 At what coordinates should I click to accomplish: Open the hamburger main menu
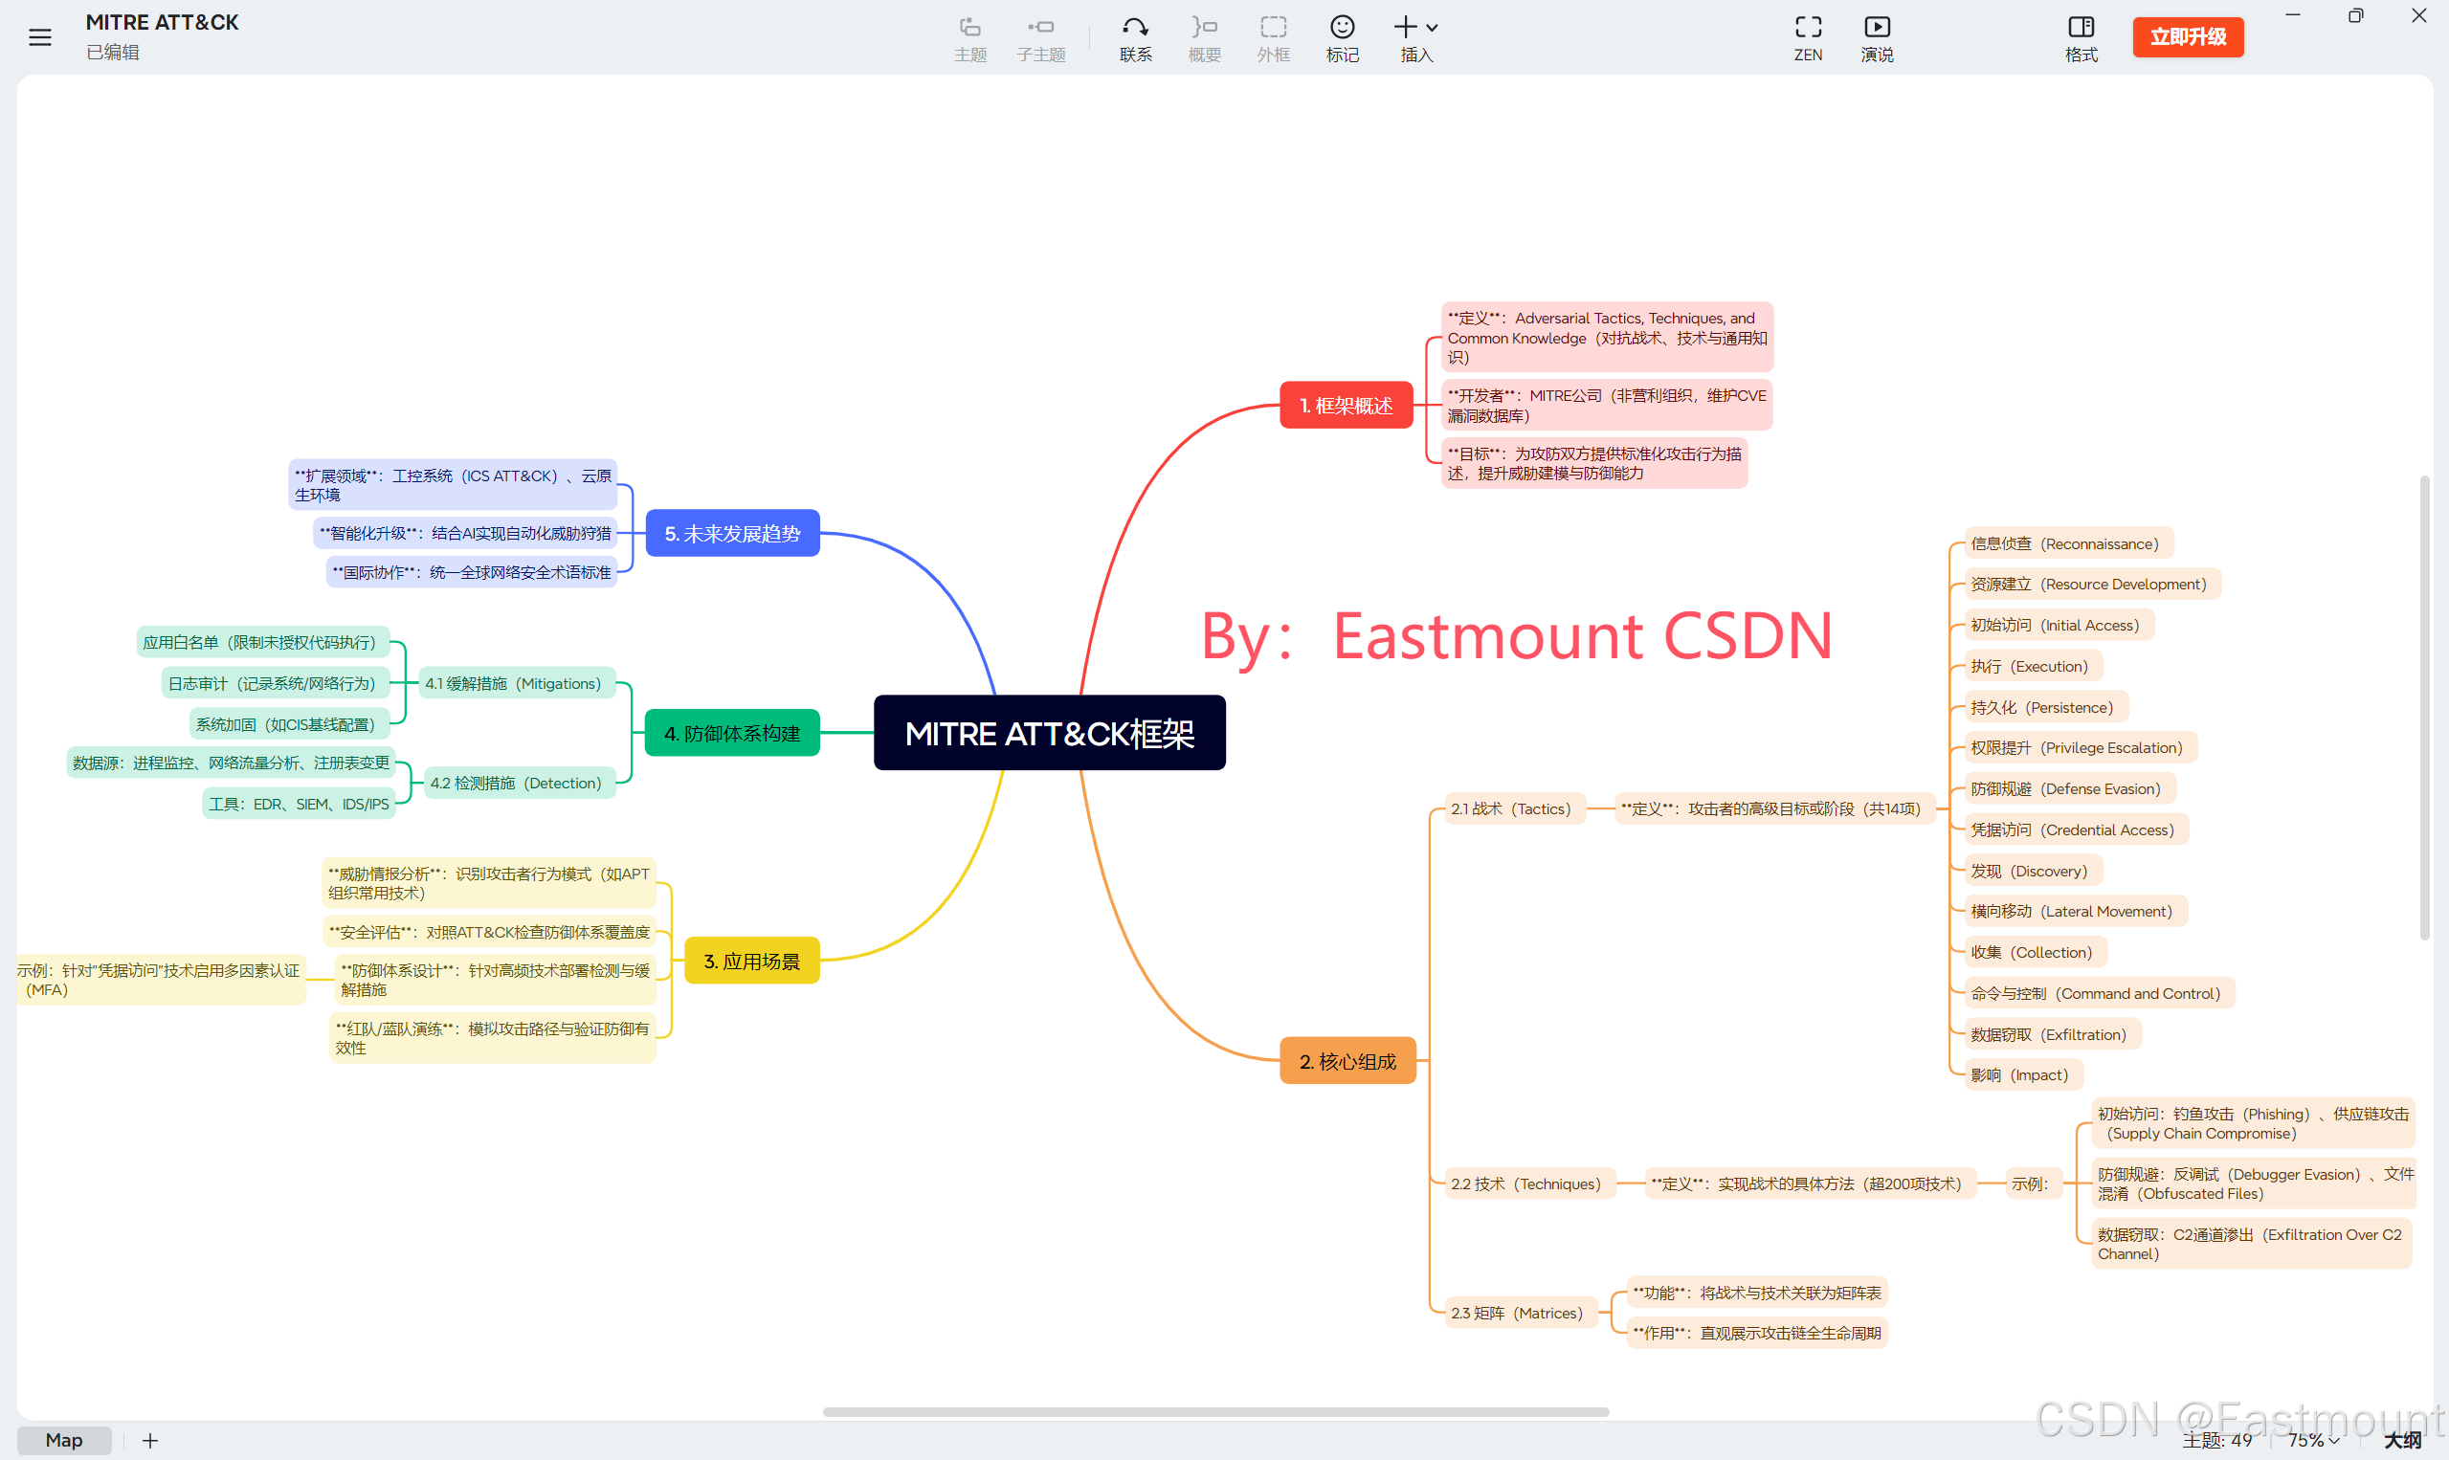(x=39, y=37)
